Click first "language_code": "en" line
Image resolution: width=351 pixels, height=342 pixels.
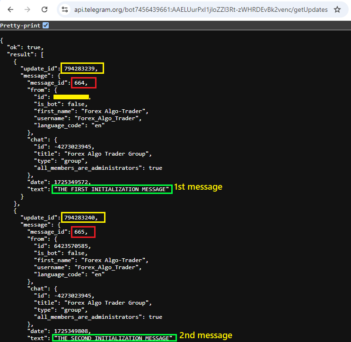[69, 125]
